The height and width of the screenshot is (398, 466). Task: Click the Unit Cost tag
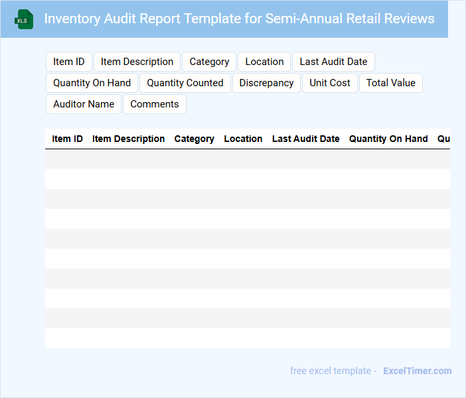(330, 83)
